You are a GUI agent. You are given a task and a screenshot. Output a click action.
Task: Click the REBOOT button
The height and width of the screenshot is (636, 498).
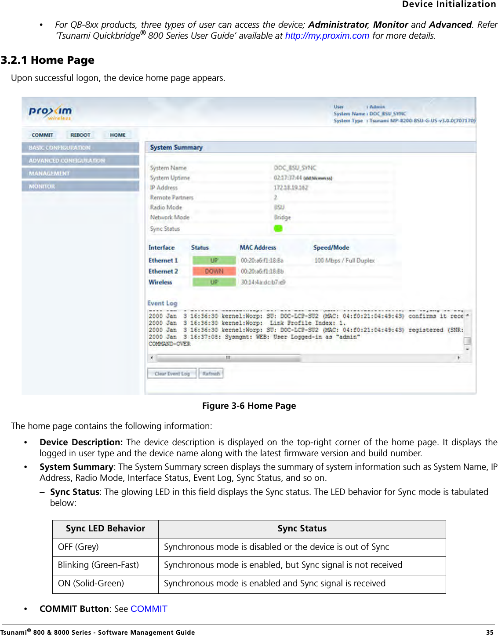[x=80, y=135]
